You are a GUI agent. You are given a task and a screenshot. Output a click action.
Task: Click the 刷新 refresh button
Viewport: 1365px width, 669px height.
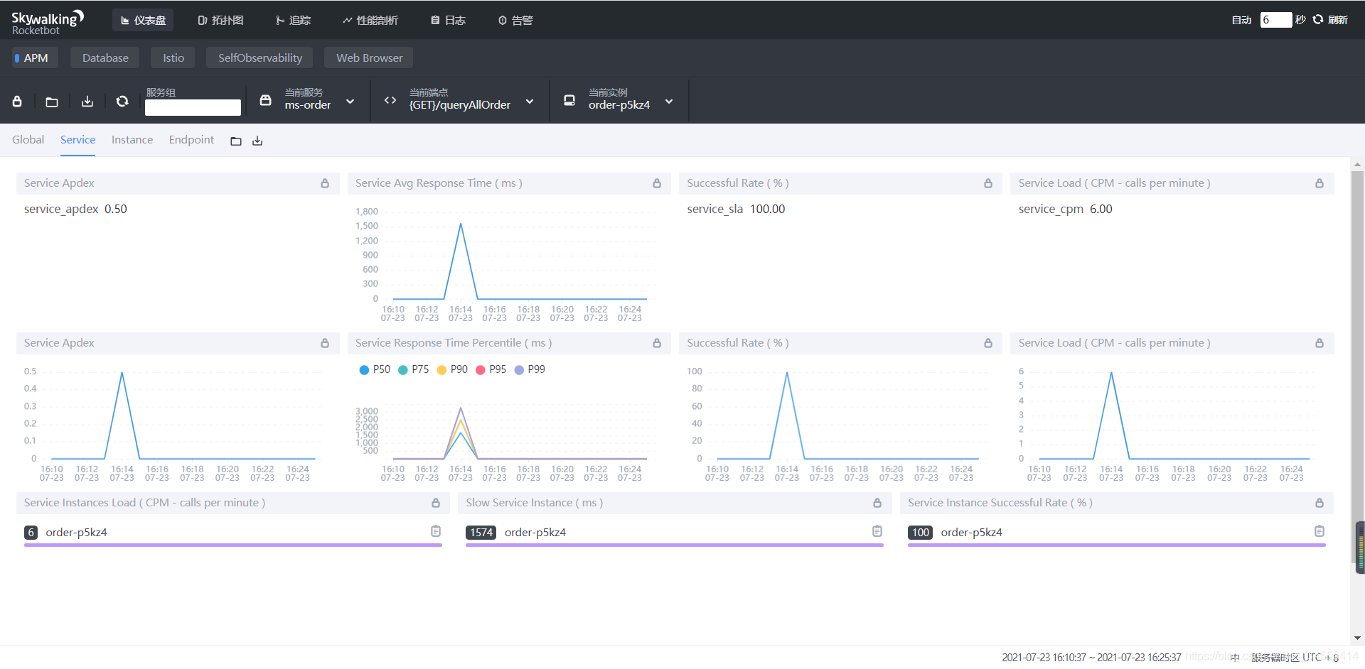[x=1330, y=20]
